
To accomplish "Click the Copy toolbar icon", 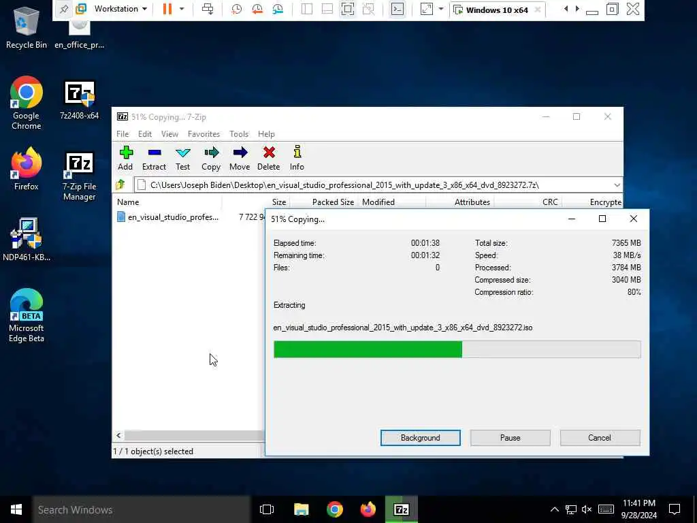I will pyautogui.click(x=211, y=153).
